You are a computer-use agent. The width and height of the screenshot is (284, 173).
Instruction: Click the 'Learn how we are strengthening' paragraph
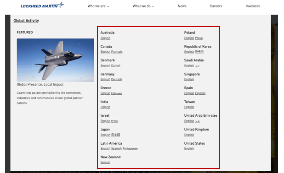[50, 98]
